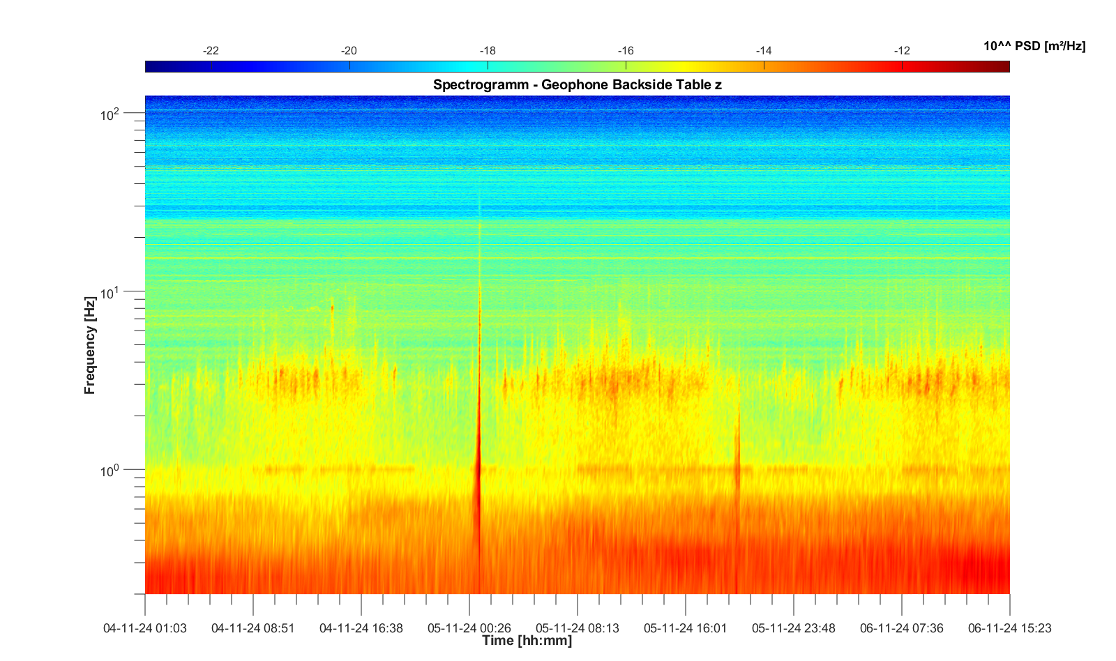Click time label '05-11-24 23:48'
The height and width of the screenshot is (661, 1116).
point(794,628)
